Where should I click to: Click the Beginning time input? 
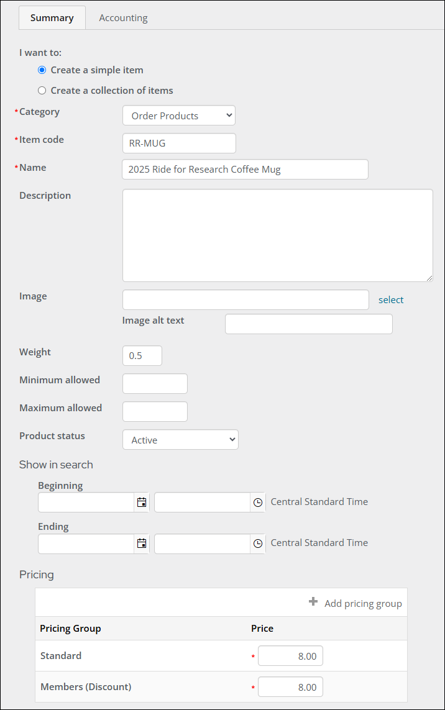tap(203, 502)
